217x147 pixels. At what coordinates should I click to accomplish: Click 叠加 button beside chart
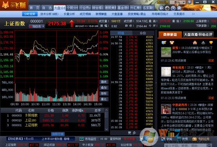[104, 87]
